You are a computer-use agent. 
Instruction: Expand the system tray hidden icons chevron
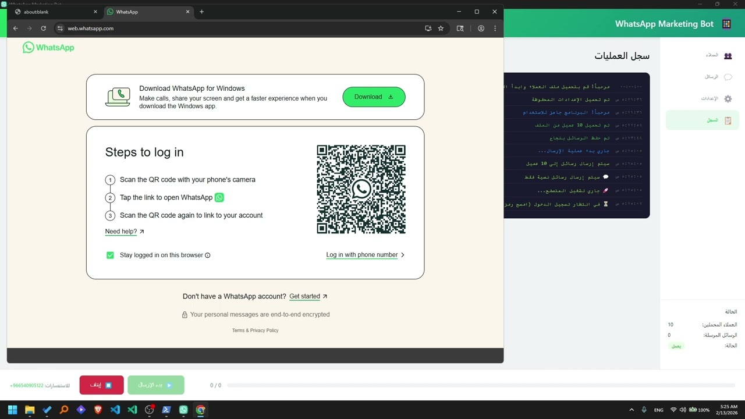coord(632,410)
